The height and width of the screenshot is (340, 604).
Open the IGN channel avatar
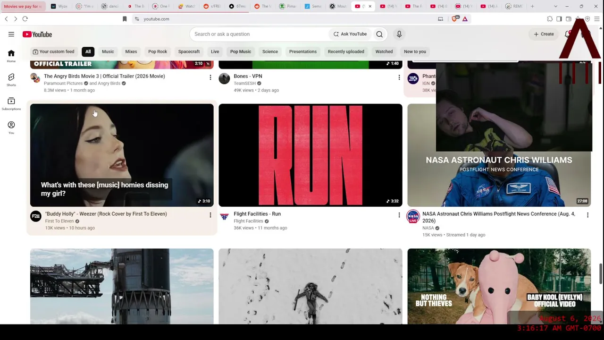coord(413,78)
